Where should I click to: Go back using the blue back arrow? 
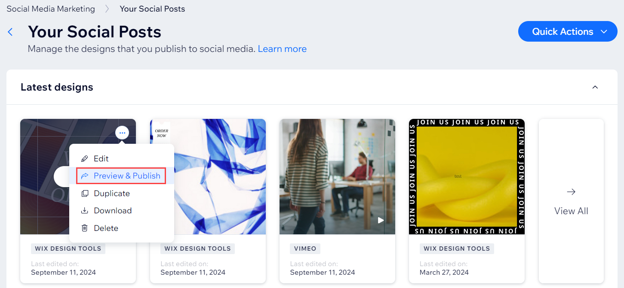coord(10,32)
